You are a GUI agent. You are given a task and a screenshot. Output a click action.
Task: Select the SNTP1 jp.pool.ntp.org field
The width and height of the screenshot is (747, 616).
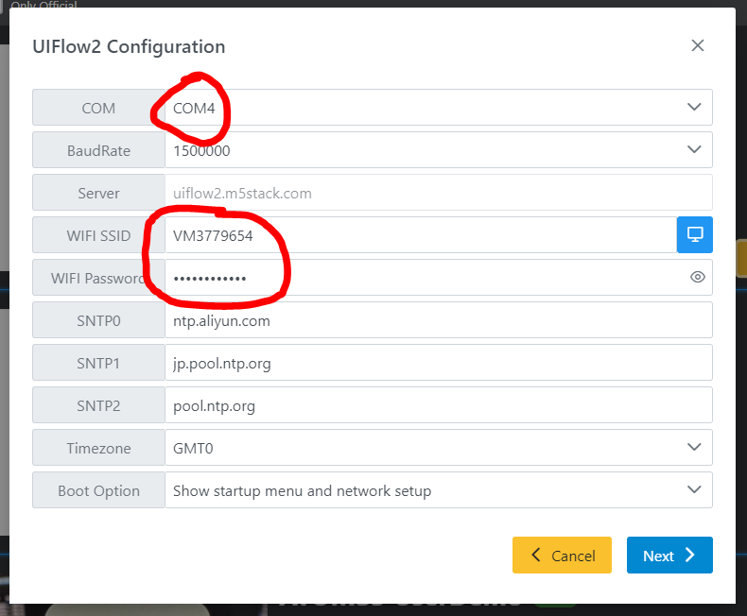(x=437, y=363)
